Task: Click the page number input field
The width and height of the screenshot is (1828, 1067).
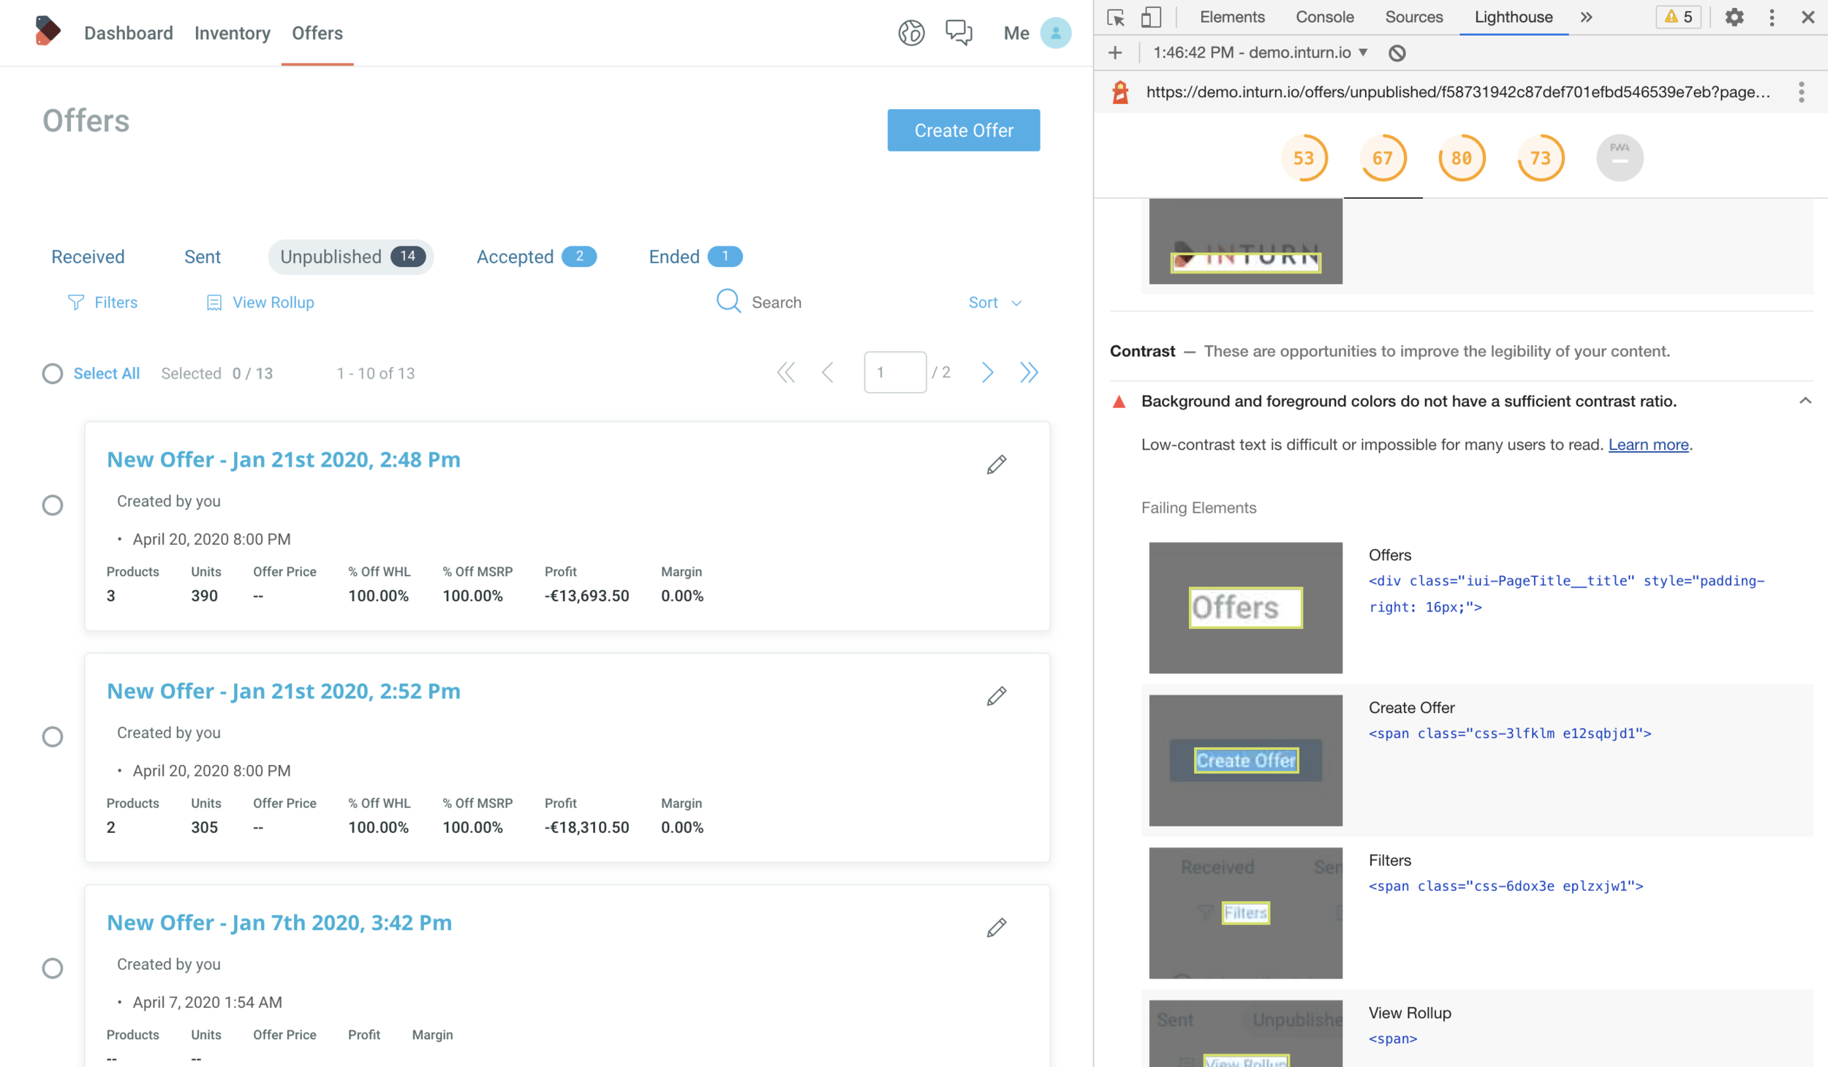Action: point(895,373)
